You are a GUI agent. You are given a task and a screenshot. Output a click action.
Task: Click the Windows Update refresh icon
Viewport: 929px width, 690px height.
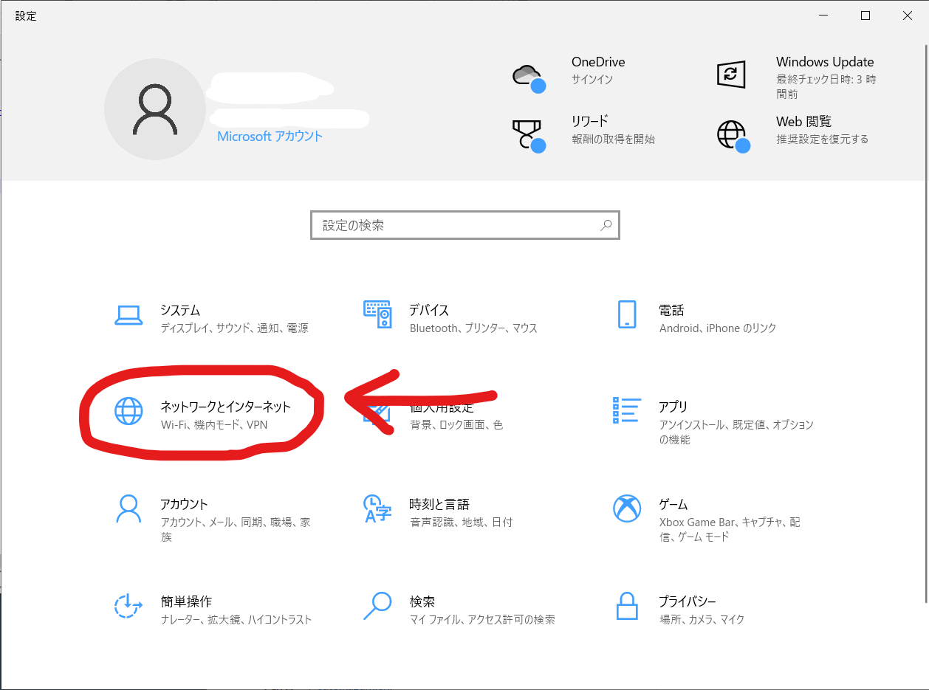click(731, 74)
